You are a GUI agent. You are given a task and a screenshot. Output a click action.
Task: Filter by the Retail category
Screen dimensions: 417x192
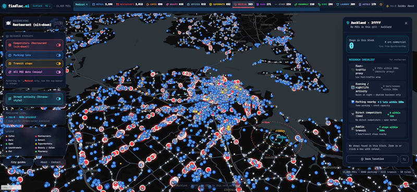tap(102, 5)
